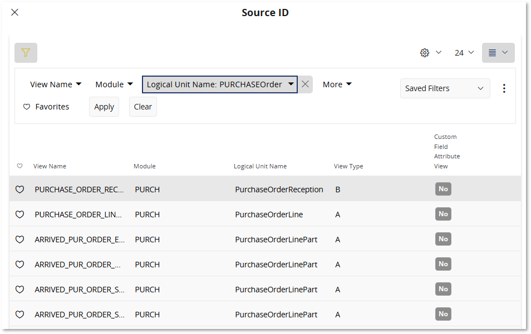Select the PURCHASE_ORDER_REC... view name
The height and width of the screenshot is (334, 531).
[x=79, y=190]
